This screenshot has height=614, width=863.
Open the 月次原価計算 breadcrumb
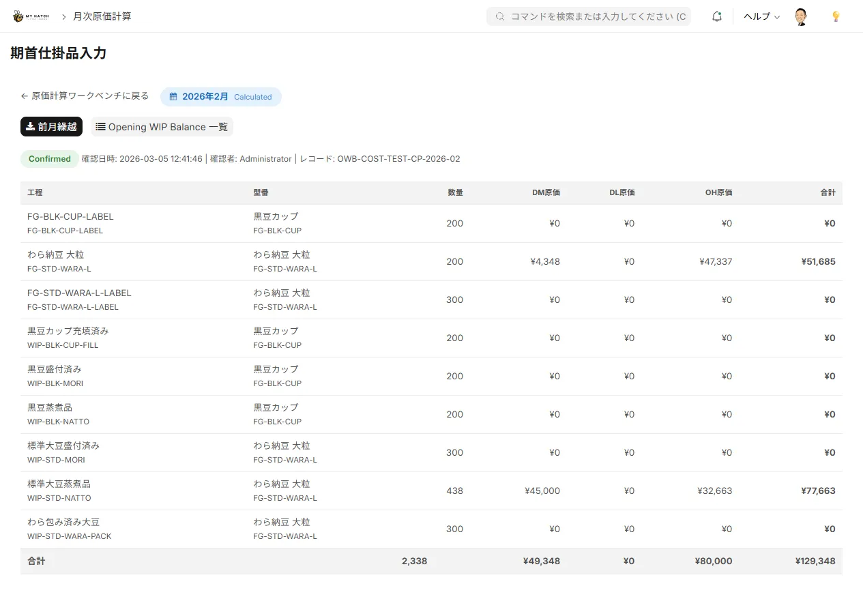(x=102, y=16)
